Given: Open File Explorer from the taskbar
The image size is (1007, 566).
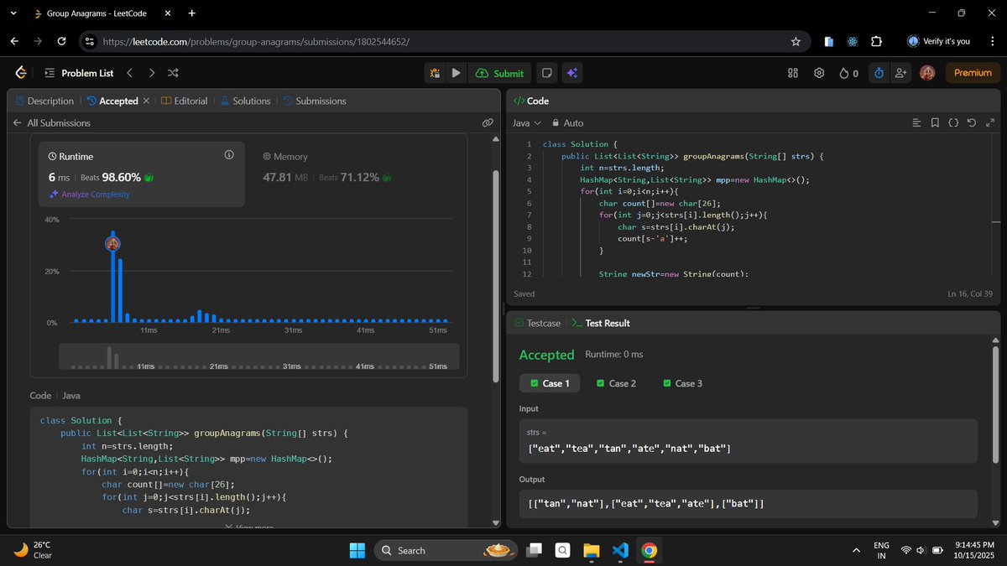Looking at the screenshot, I should [592, 550].
